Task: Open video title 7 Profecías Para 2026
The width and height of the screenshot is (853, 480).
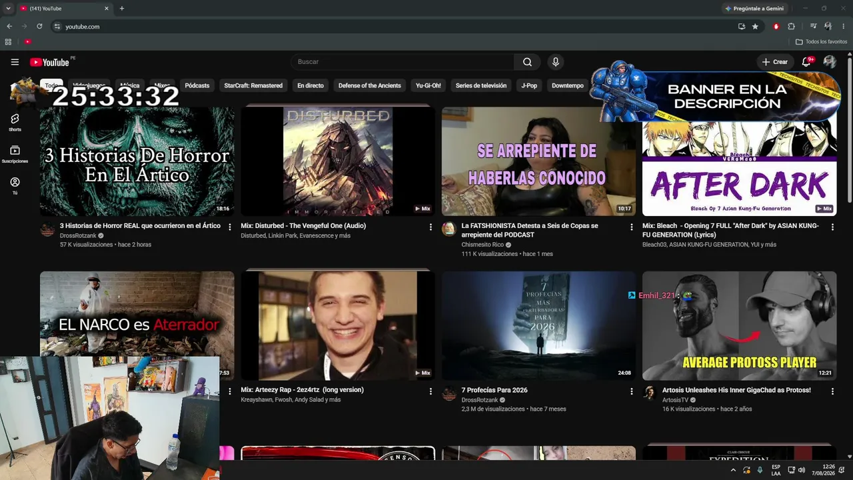Action: click(x=494, y=390)
